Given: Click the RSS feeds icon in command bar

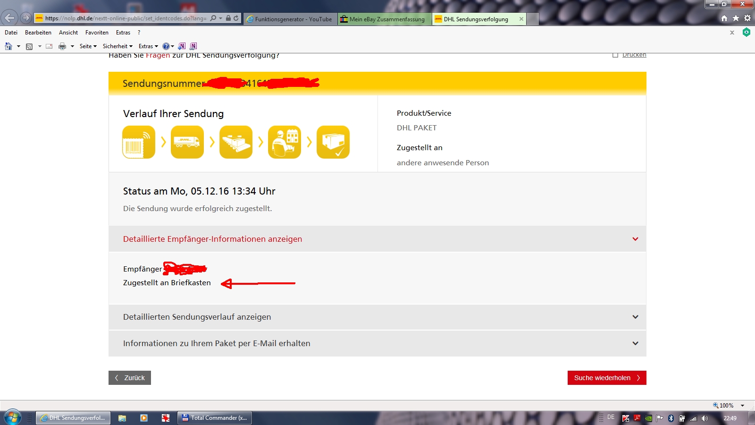Looking at the screenshot, I should point(29,46).
